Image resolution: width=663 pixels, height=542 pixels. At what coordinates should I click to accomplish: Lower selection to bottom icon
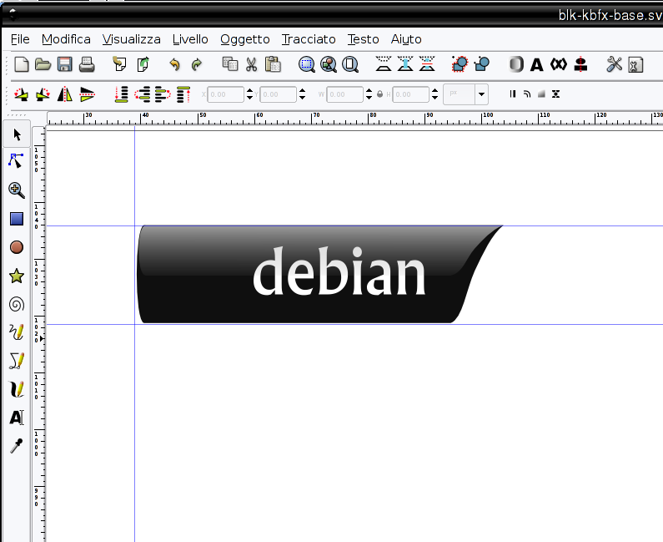coord(121,94)
